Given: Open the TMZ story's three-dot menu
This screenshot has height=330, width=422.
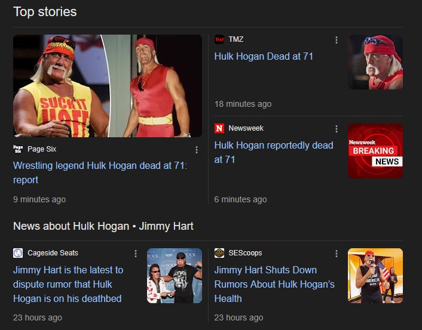Looking at the screenshot, I should click(x=337, y=40).
